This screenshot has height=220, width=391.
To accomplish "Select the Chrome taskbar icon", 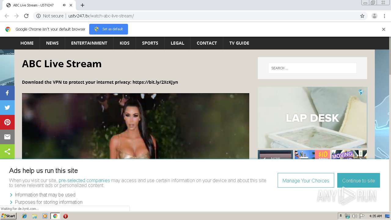I will [x=55, y=216].
